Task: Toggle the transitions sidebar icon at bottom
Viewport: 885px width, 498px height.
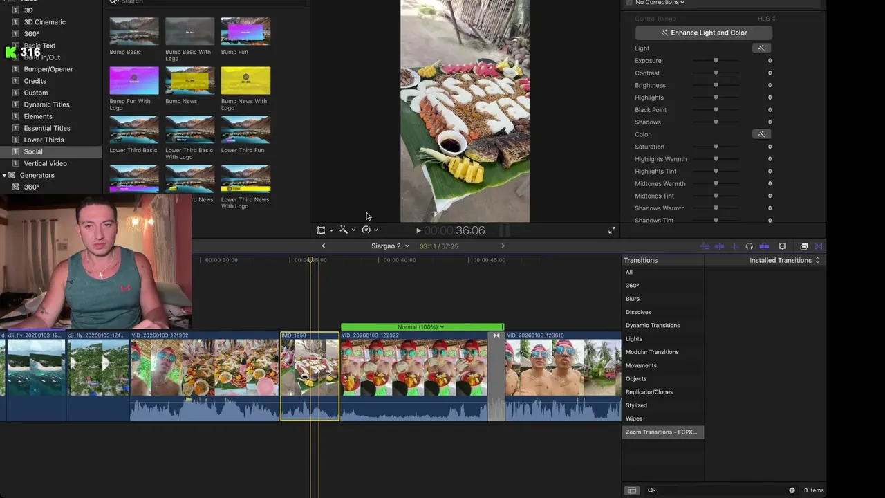Action: pos(631,490)
